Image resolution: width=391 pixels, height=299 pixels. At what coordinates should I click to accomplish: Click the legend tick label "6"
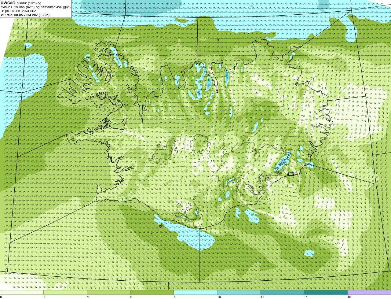point(131,297)
